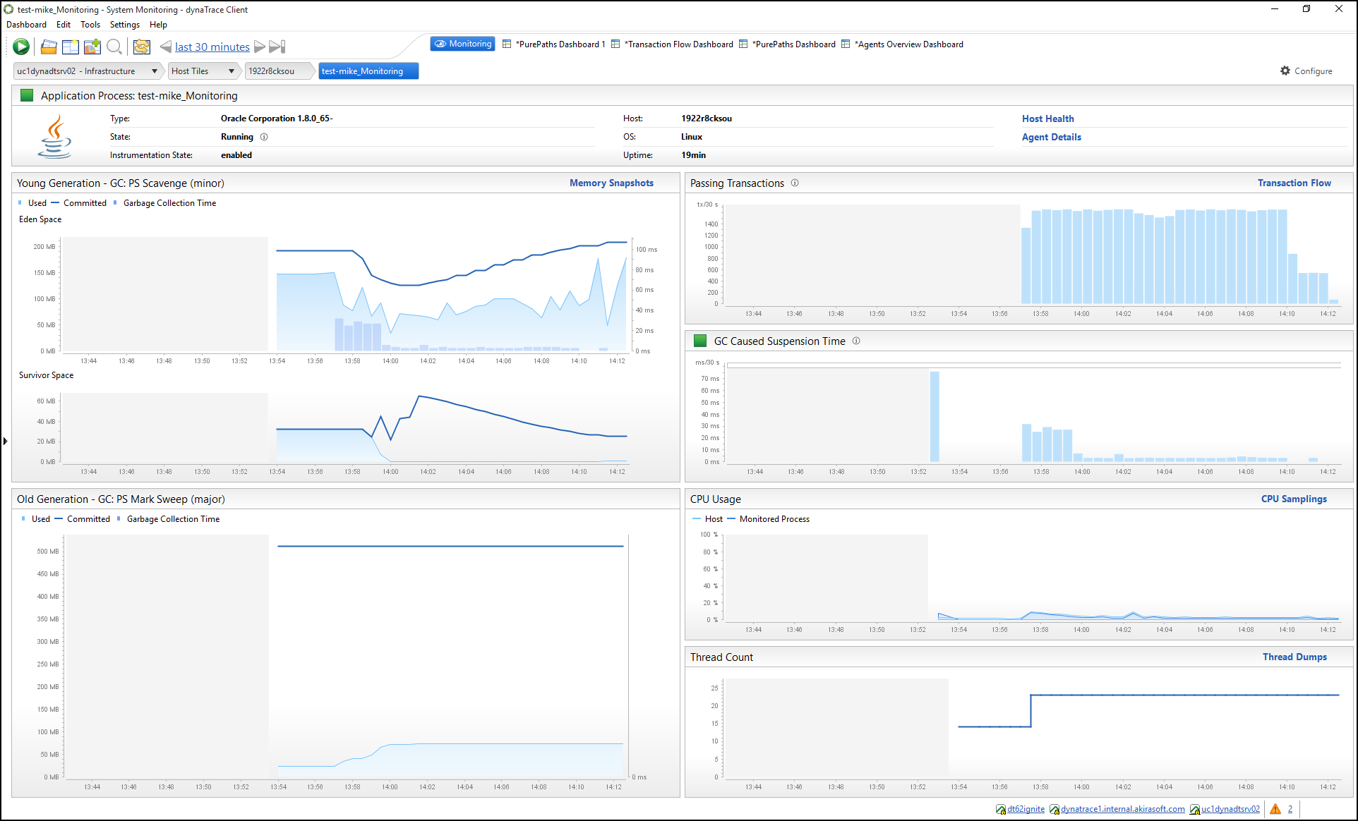Click Young Generation Garbage Collection Time legend swatch
Viewport: 1358px width, 821px height.
(116, 202)
